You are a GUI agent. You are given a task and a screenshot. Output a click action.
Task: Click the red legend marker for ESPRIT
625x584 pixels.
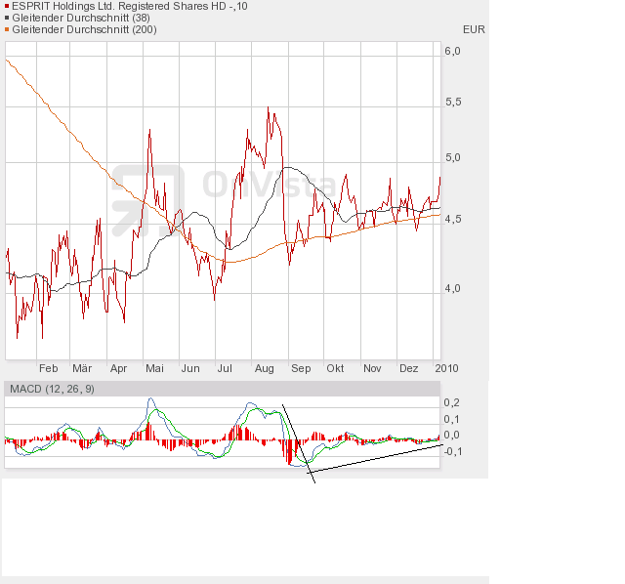(x=7, y=7)
